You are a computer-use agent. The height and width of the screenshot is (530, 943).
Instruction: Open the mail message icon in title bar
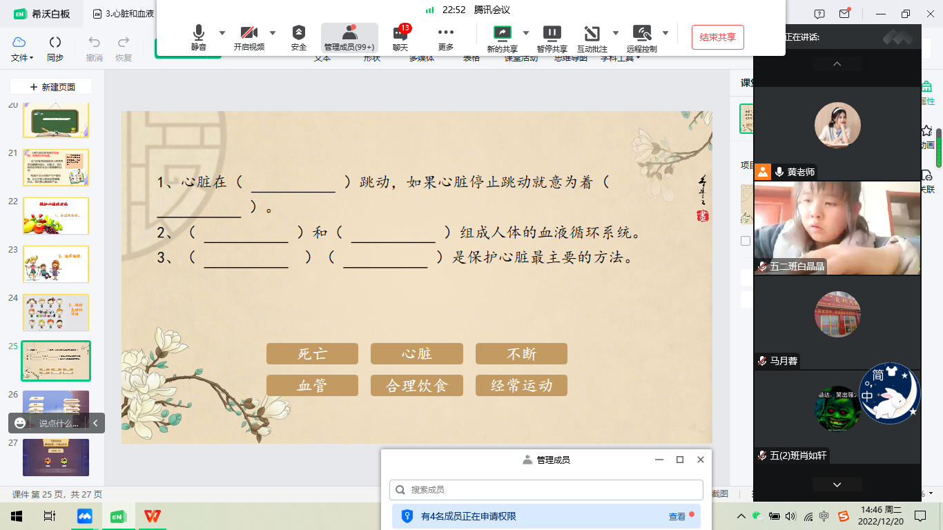[x=844, y=14]
